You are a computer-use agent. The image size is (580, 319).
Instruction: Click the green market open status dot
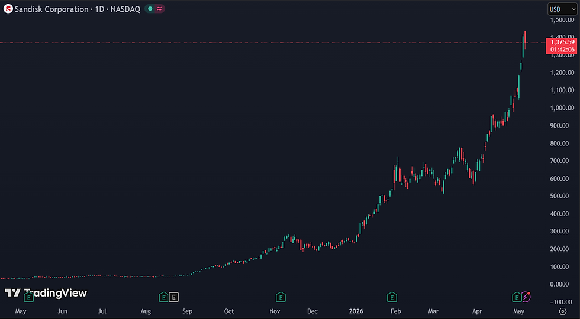pos(150,9)
